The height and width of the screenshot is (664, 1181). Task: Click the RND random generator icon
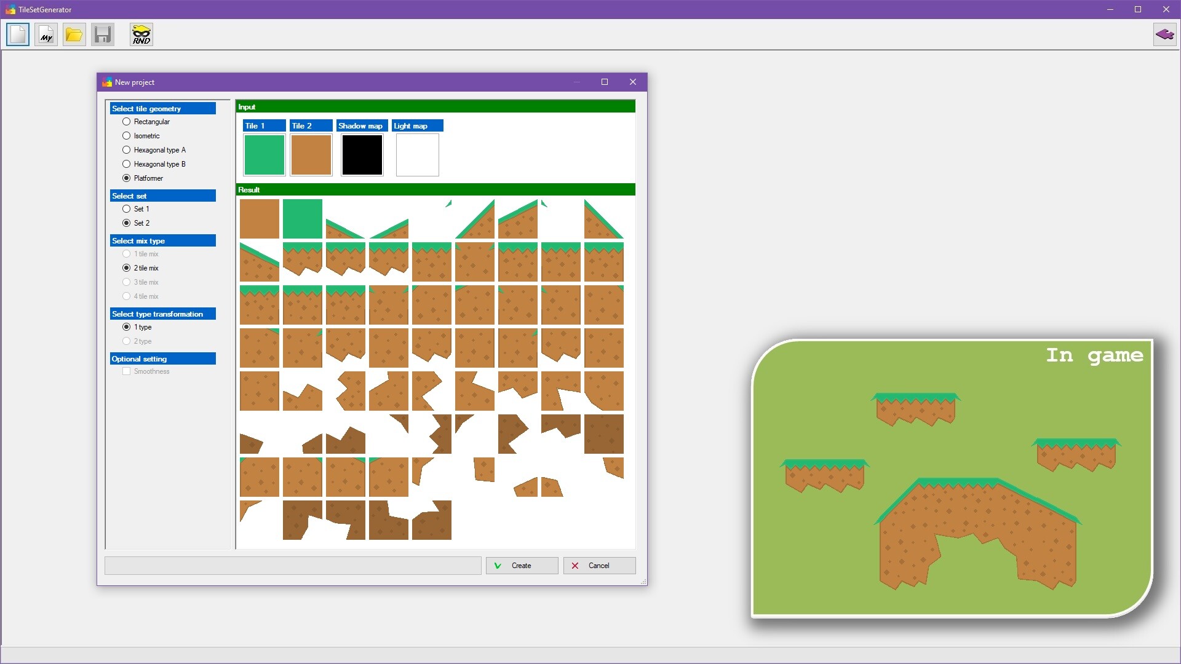(141, 34)
